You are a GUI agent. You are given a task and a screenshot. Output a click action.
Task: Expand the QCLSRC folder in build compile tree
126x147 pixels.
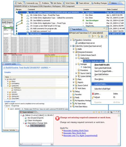click(x=8, y=92)
